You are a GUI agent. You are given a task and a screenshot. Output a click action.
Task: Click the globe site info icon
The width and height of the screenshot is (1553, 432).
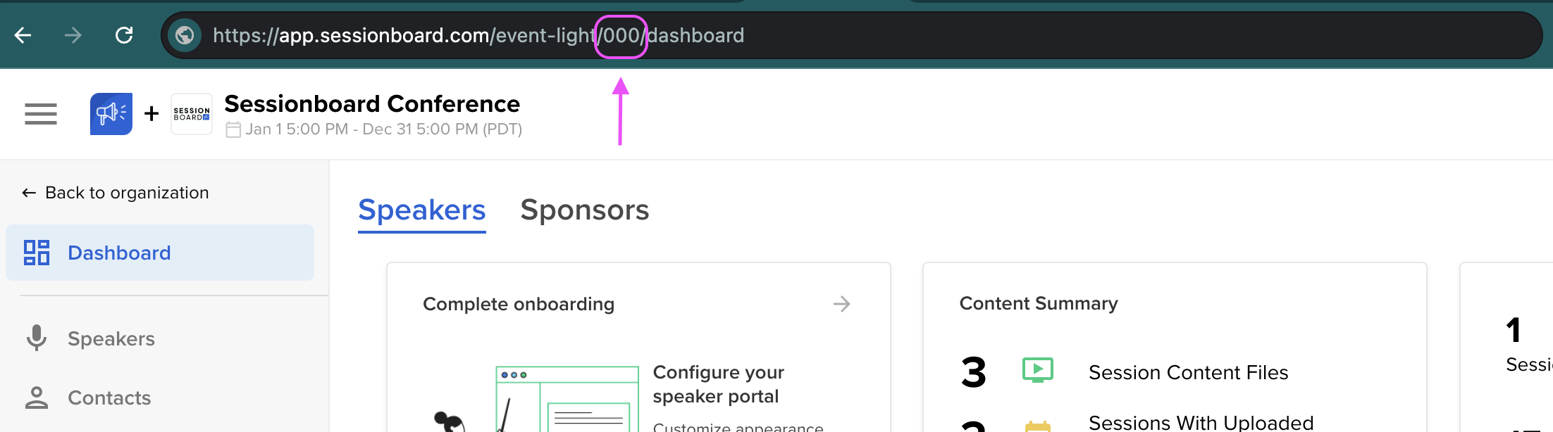(185, 35)
